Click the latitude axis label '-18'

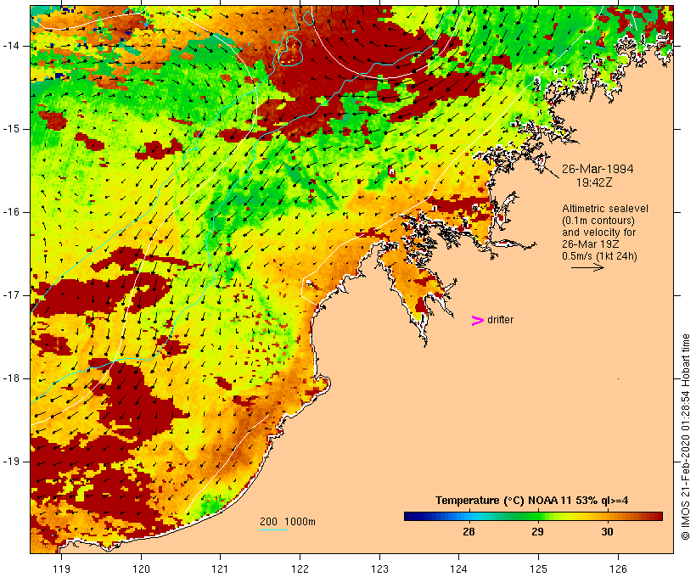pyautogui.click(x=11, y=378)
